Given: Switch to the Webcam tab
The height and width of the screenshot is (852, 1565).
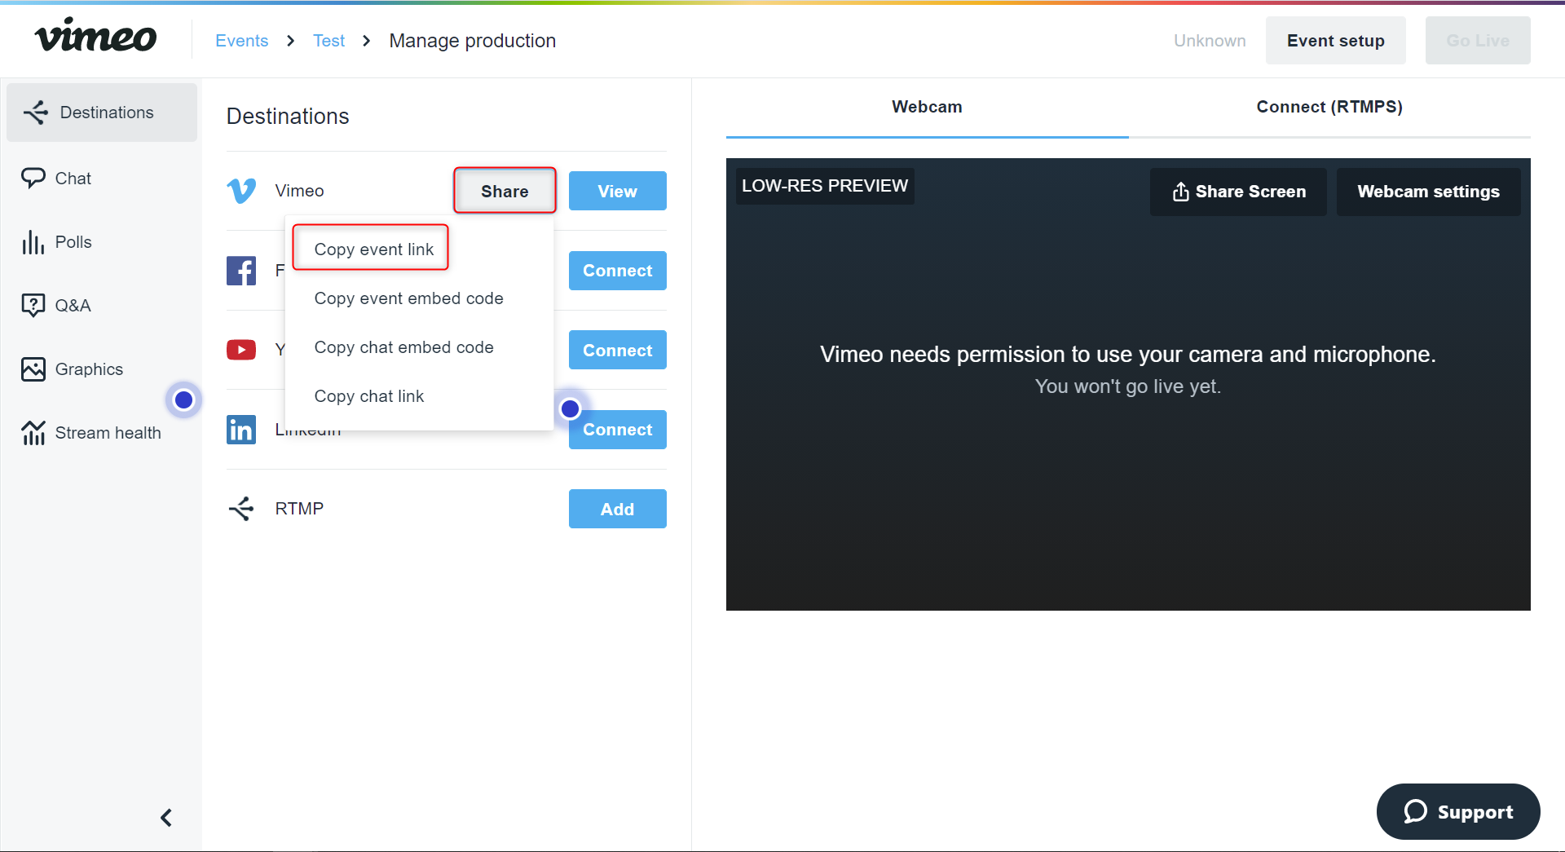Looking at the screenshot, I should (x=927, y=107).
